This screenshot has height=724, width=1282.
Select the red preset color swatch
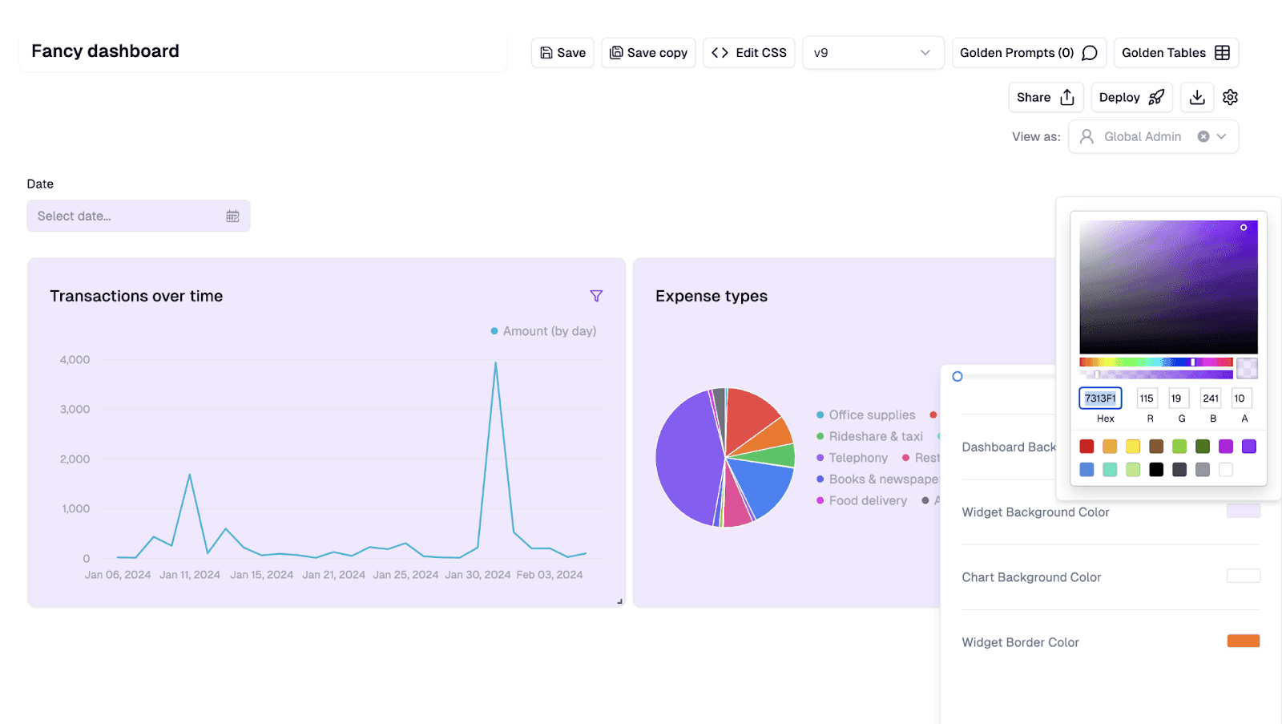tap(1086, 446)
